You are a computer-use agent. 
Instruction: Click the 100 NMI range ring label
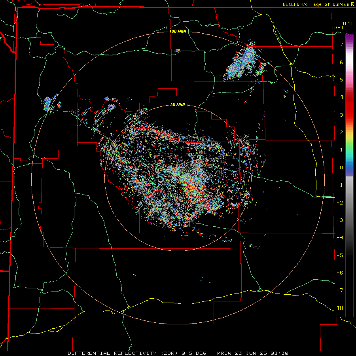pos(178,31)
